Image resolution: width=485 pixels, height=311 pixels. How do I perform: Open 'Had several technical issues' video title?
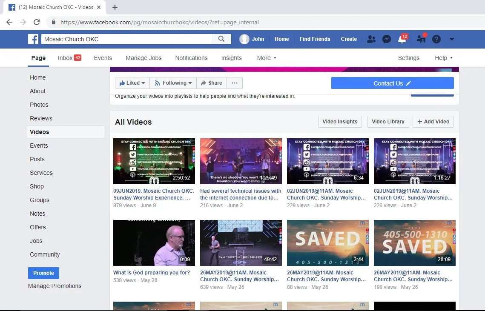coord(241,194)
